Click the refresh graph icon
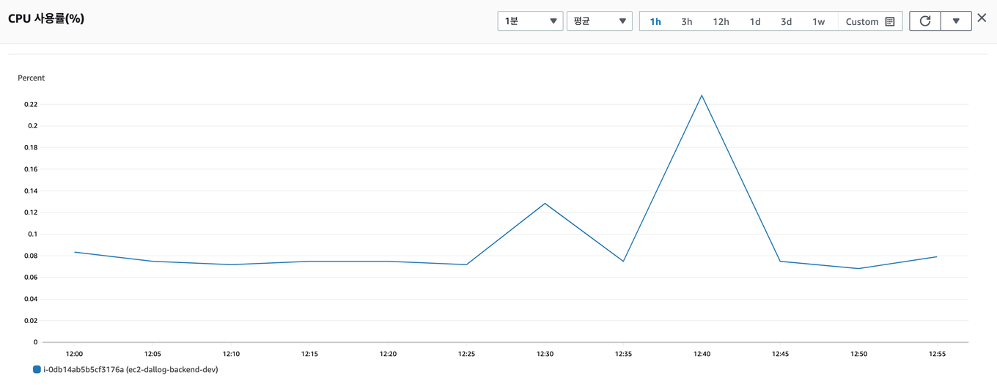 coord(925,21)
